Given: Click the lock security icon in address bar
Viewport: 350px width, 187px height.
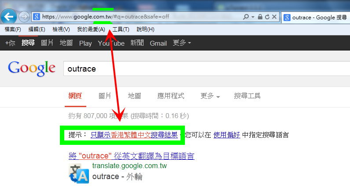Looking at the screenshot, I should 260,17.
